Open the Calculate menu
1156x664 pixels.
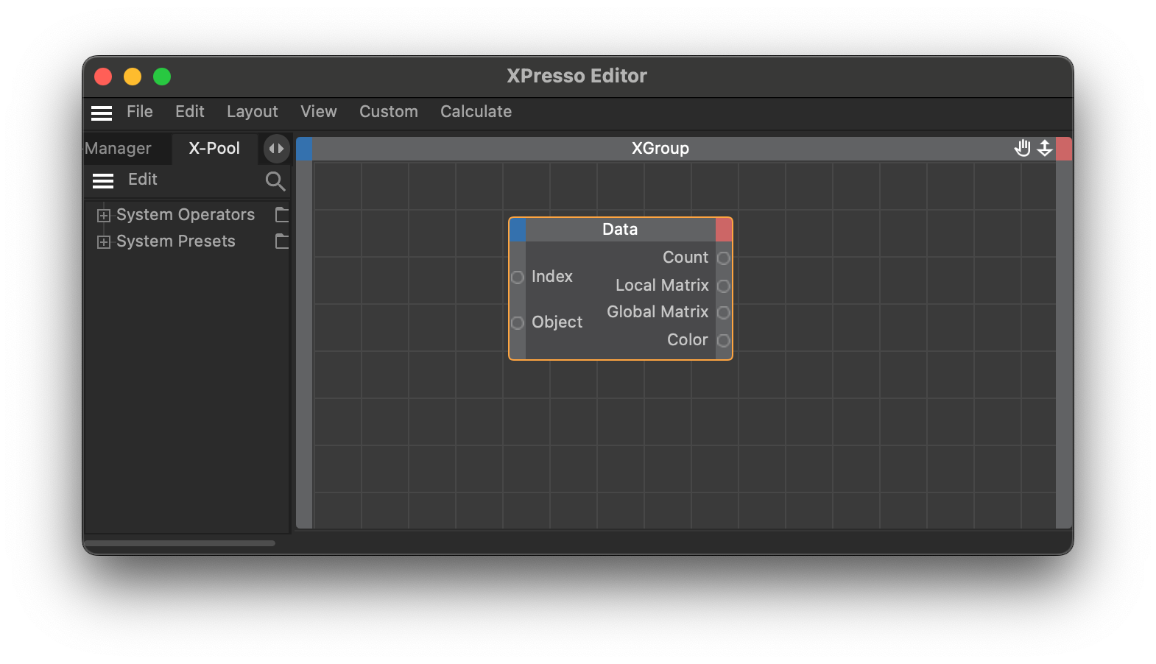click(476, 112)
